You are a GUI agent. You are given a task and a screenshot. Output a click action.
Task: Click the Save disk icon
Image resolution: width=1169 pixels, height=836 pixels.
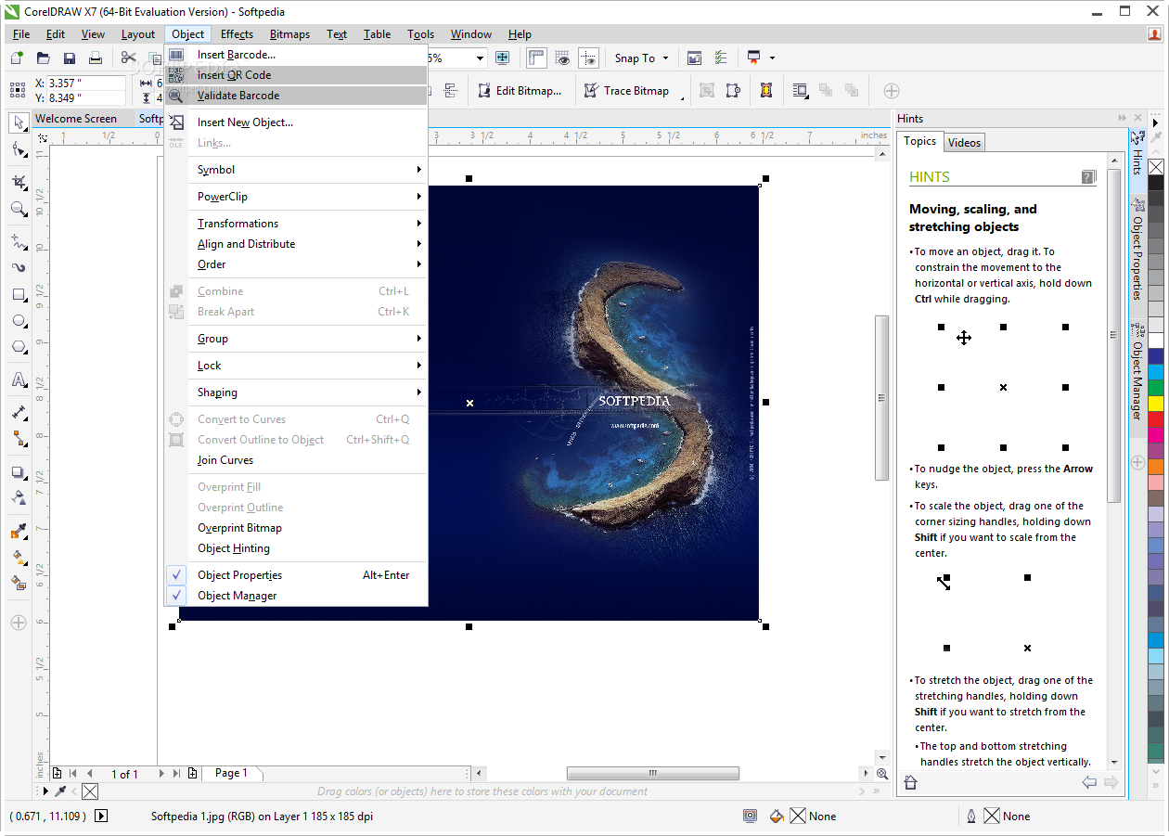[70, 58]
